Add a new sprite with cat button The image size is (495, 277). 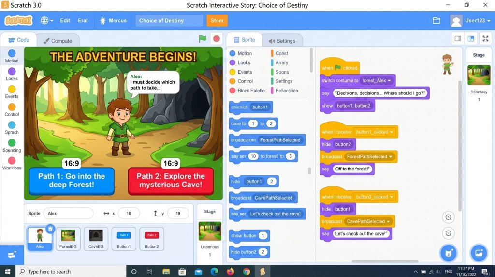pos(449,253)
